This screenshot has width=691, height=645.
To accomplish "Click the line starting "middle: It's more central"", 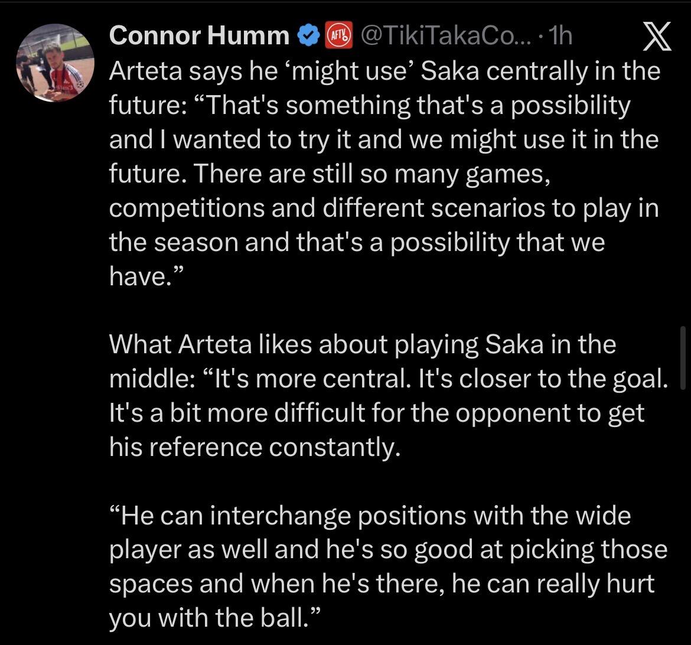I will coord(389,379).
